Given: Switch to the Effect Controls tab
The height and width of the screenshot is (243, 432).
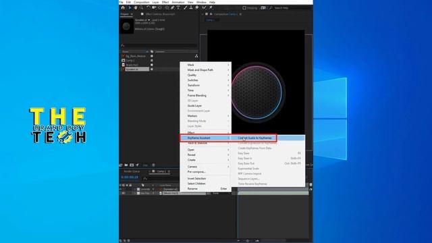Looking at the screenshot, I should click(x=160, y=14).
